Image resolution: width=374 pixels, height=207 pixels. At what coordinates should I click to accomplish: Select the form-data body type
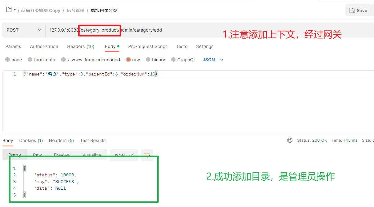click(42, 60)
